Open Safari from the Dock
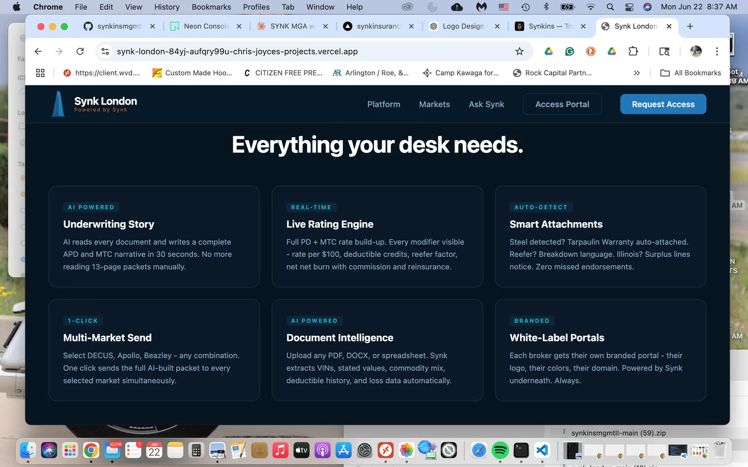The height and width of the screenshot is (467, 748). [x=479, y=451]
